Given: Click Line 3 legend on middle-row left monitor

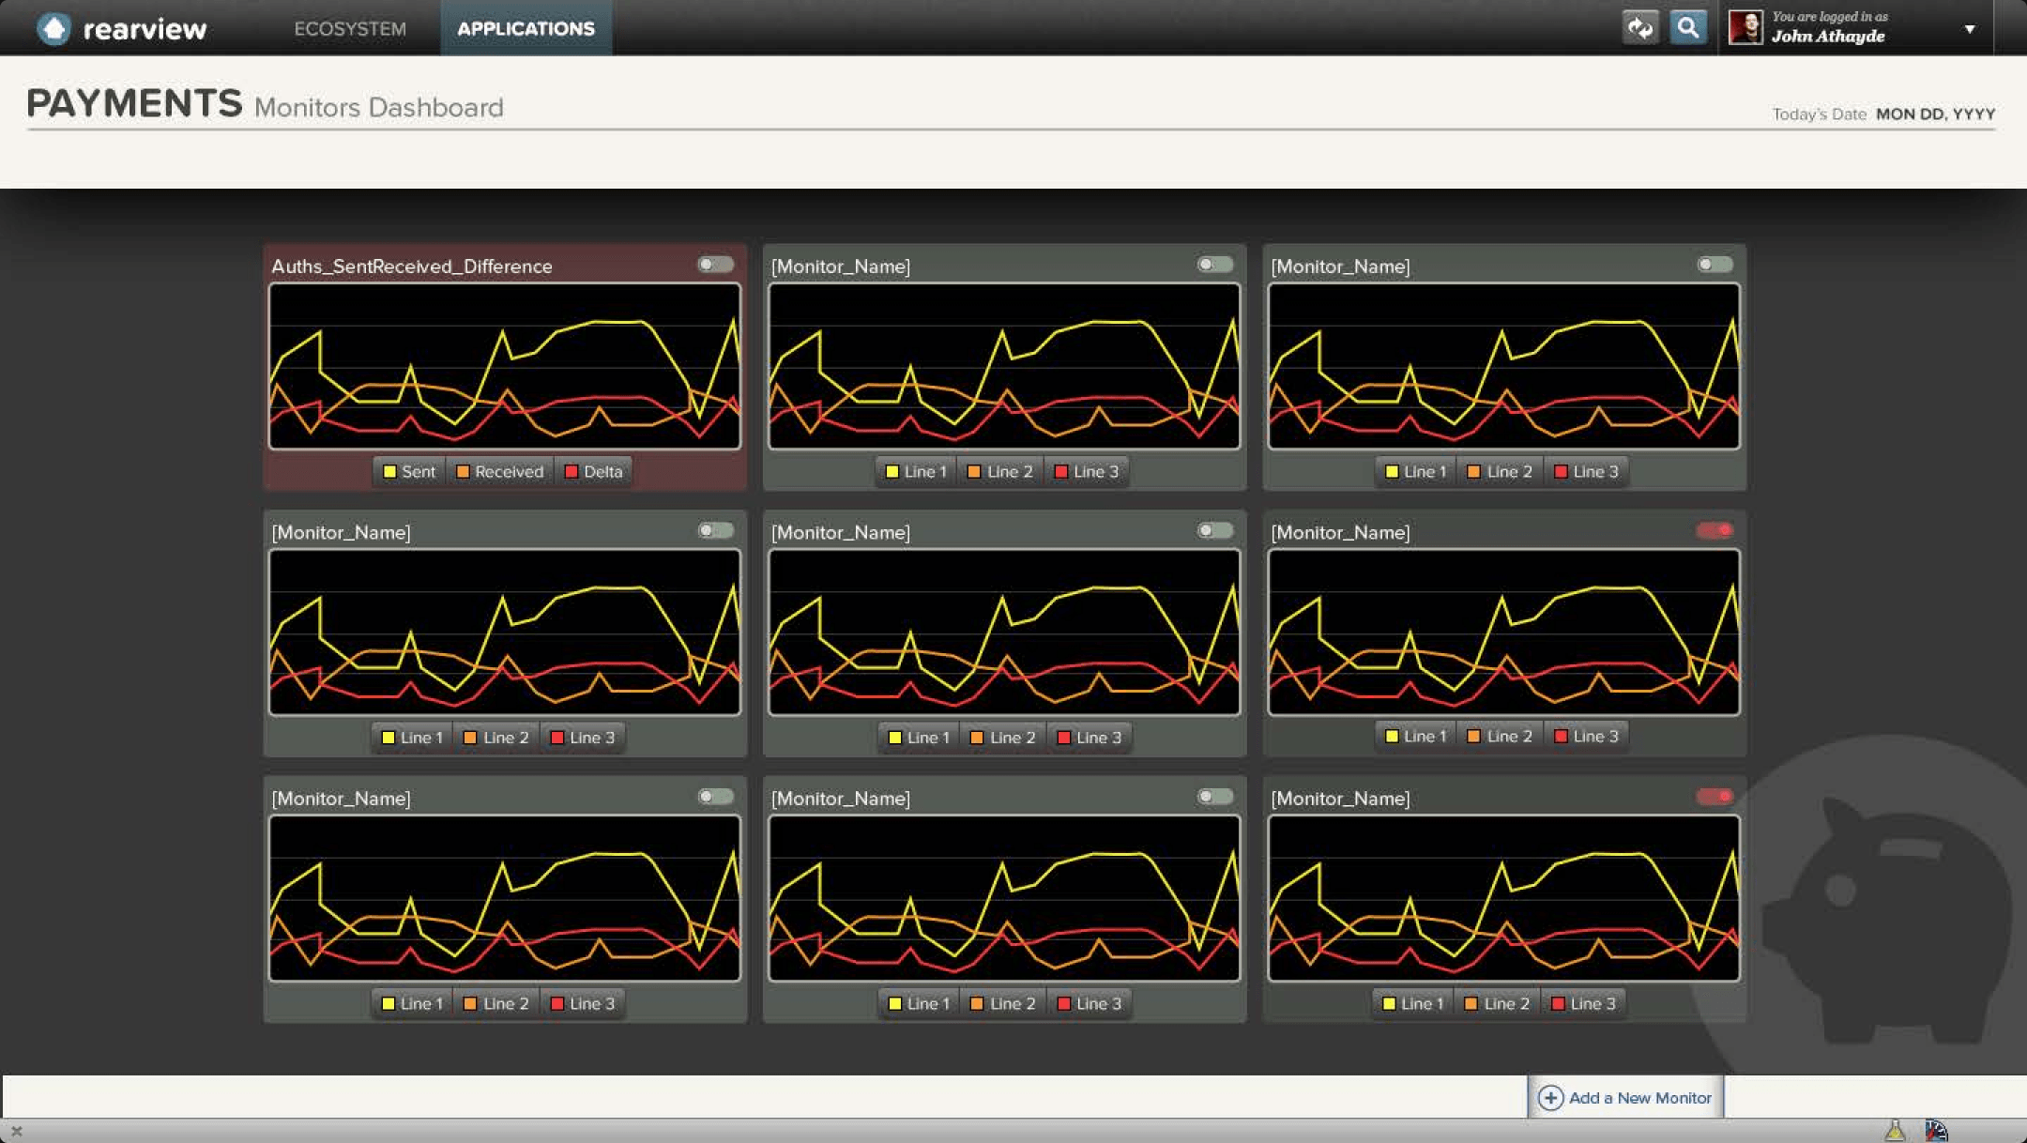Looking at the screenshot, I should (x=583, y=738).
